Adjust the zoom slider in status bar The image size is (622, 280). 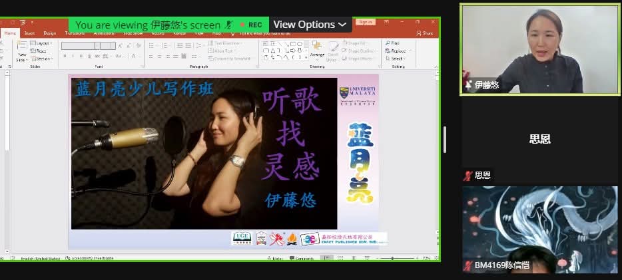click(x=393, y=258)
